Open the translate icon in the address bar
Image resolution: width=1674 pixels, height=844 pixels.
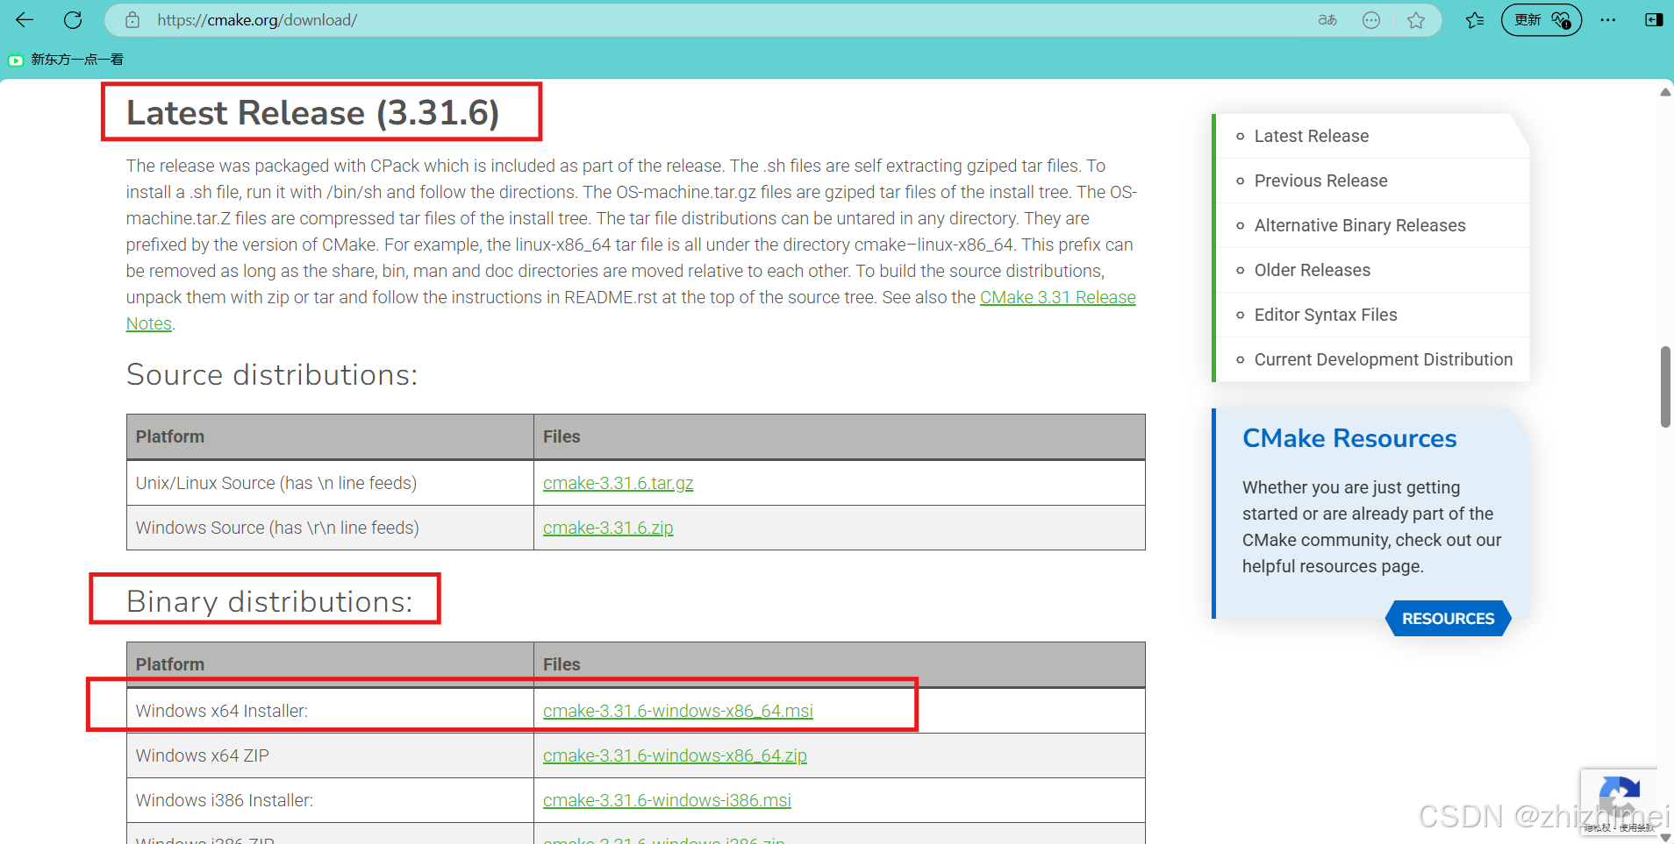(1327, 19)
